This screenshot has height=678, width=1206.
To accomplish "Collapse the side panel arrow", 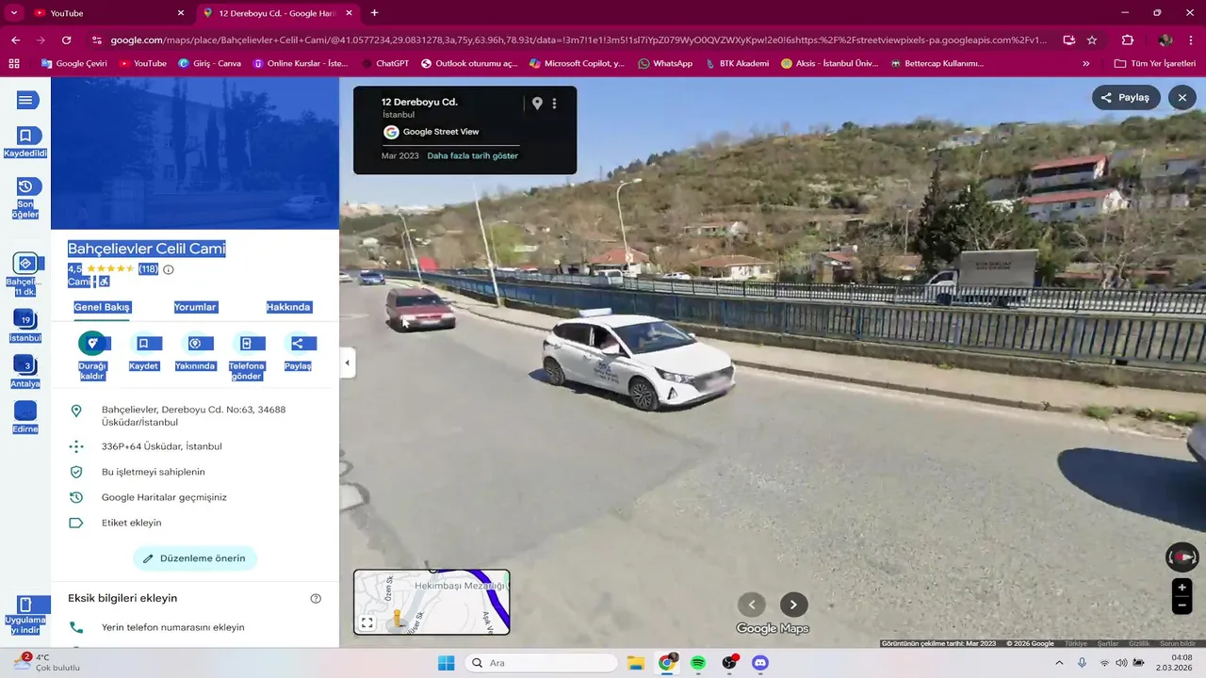I will coord(347,363).
